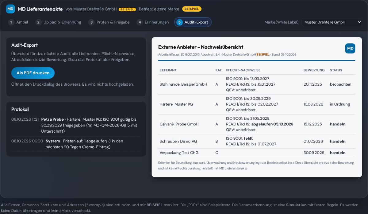Screen dimensions: 368x214
Task: Select the System Fristenlauf protocol entry
Action: (x=76, y=144)
